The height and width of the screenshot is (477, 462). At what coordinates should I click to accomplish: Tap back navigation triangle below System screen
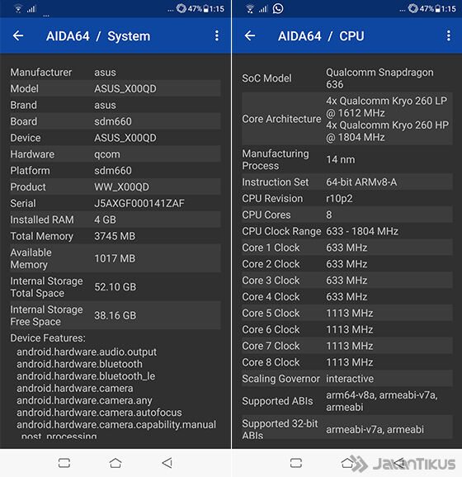tap(167, 463)
